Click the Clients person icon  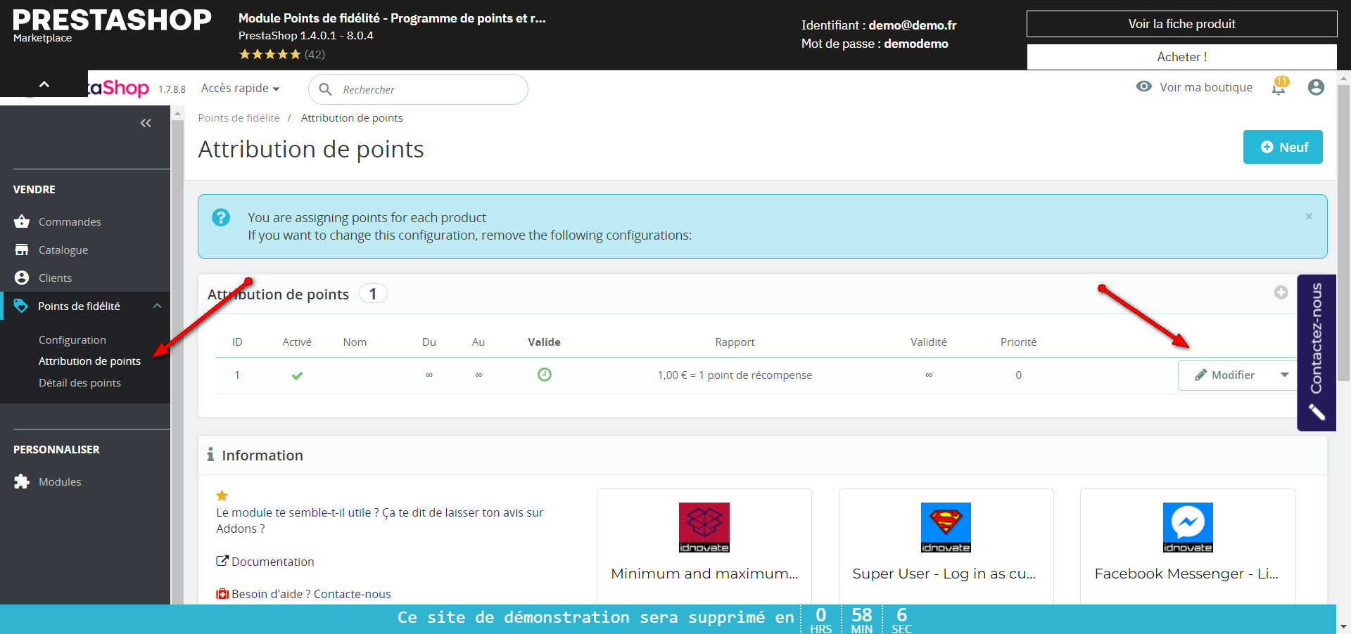point(22,278)
